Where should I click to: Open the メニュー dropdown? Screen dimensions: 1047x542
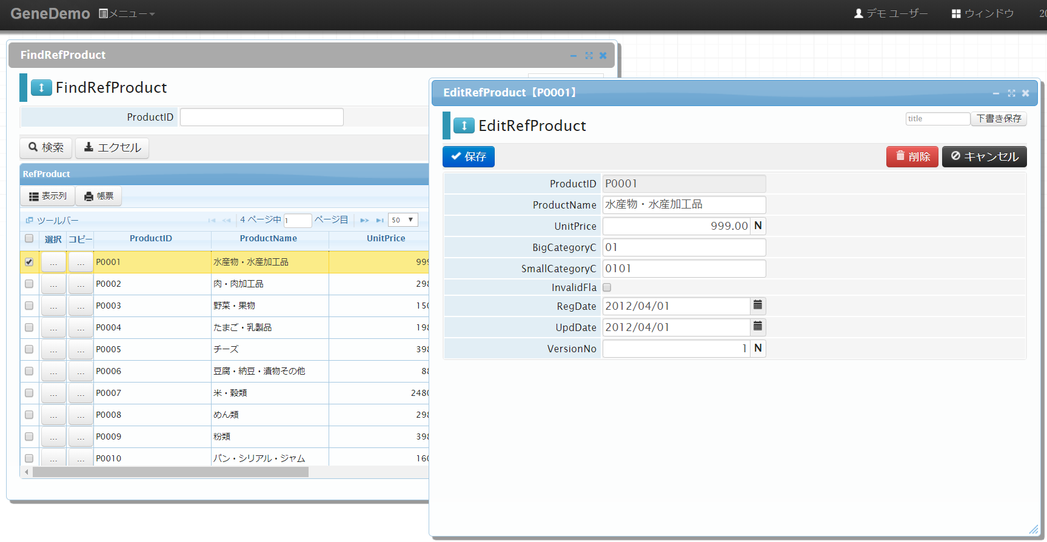(127, 13)
